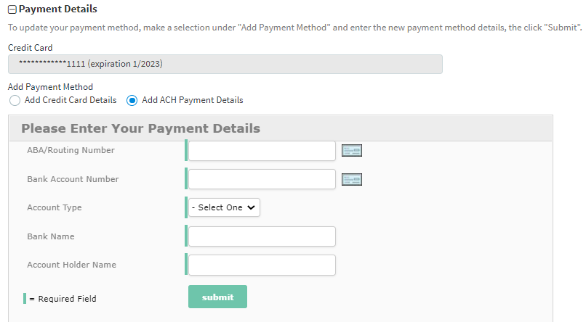Open the Account Type dropdown
The image size is (586, 322).
[224, 207]
